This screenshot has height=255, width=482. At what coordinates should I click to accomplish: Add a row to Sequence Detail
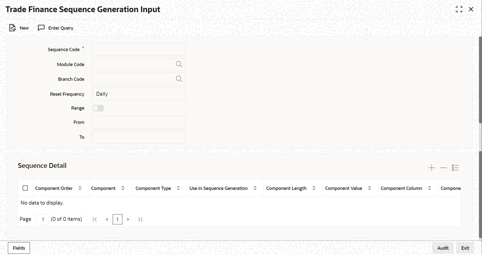pos(431,168)
